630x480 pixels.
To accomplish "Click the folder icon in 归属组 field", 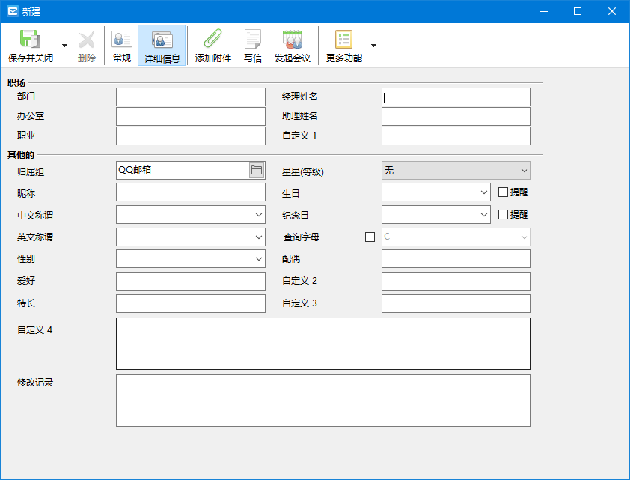I will click(257, 171).
